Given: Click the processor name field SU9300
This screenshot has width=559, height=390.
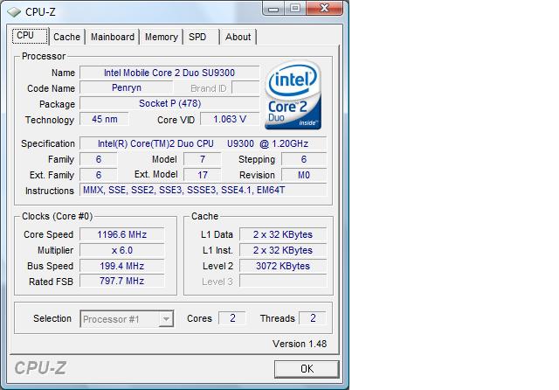Looking at the screenshot, I should [169, 73].
